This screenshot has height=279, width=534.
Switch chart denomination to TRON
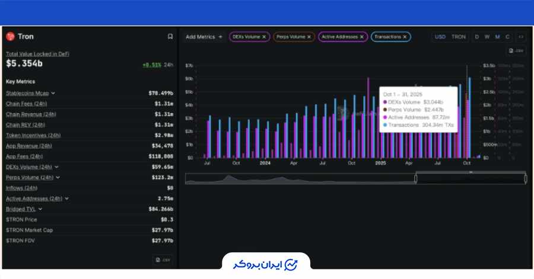459,37
